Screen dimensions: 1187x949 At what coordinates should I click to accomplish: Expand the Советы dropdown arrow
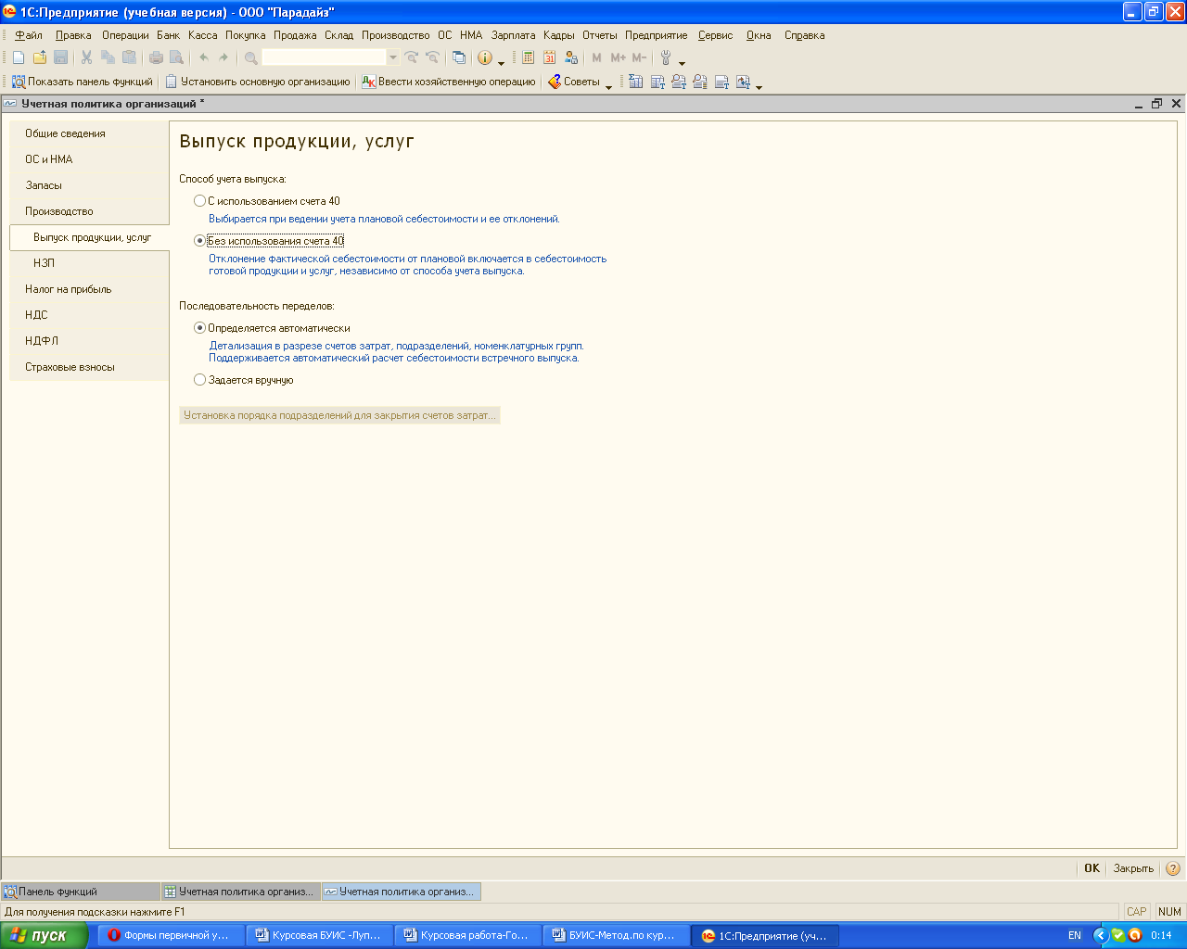tap(608, 84)
